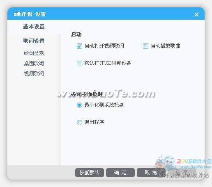This screenshot has width=212, height=187.
Task: Click the 关闭主面板时 section heading
Action: (x=87, y=94)
